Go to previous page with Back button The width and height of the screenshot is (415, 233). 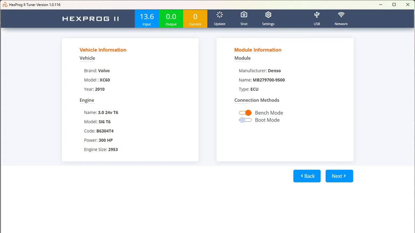(307, 176)
